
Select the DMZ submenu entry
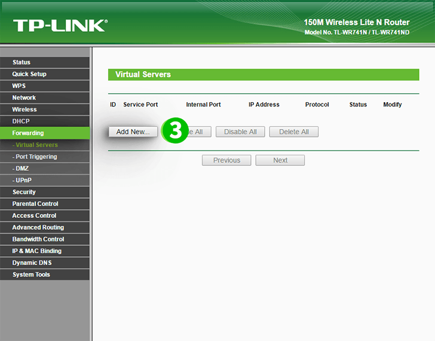pyautogui.click(x=45, y=168)
